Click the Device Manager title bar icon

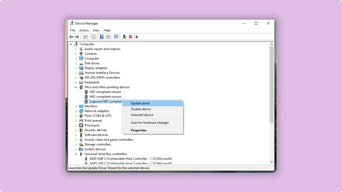coord(72,23)
